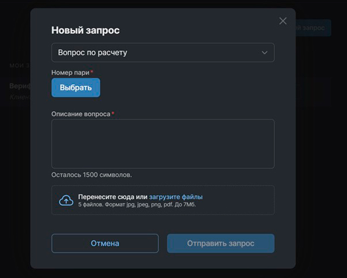Click the Перенесите сюда или drop zone text
The height and width of the screenshot is (278, 347).
coord(113,197)
